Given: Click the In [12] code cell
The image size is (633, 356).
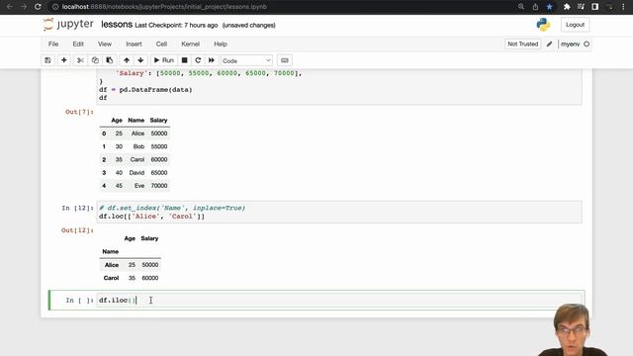Looking at the screenshot, I should (339, 212).
